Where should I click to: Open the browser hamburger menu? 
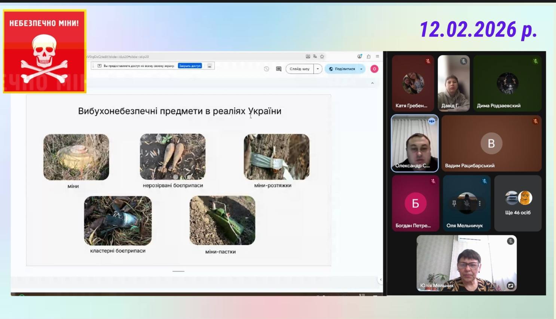(x=377, y=56)
